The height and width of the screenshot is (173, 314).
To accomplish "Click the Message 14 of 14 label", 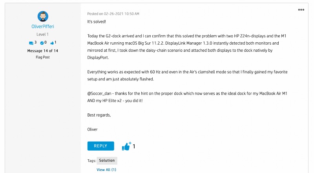I will pos(43,51).
